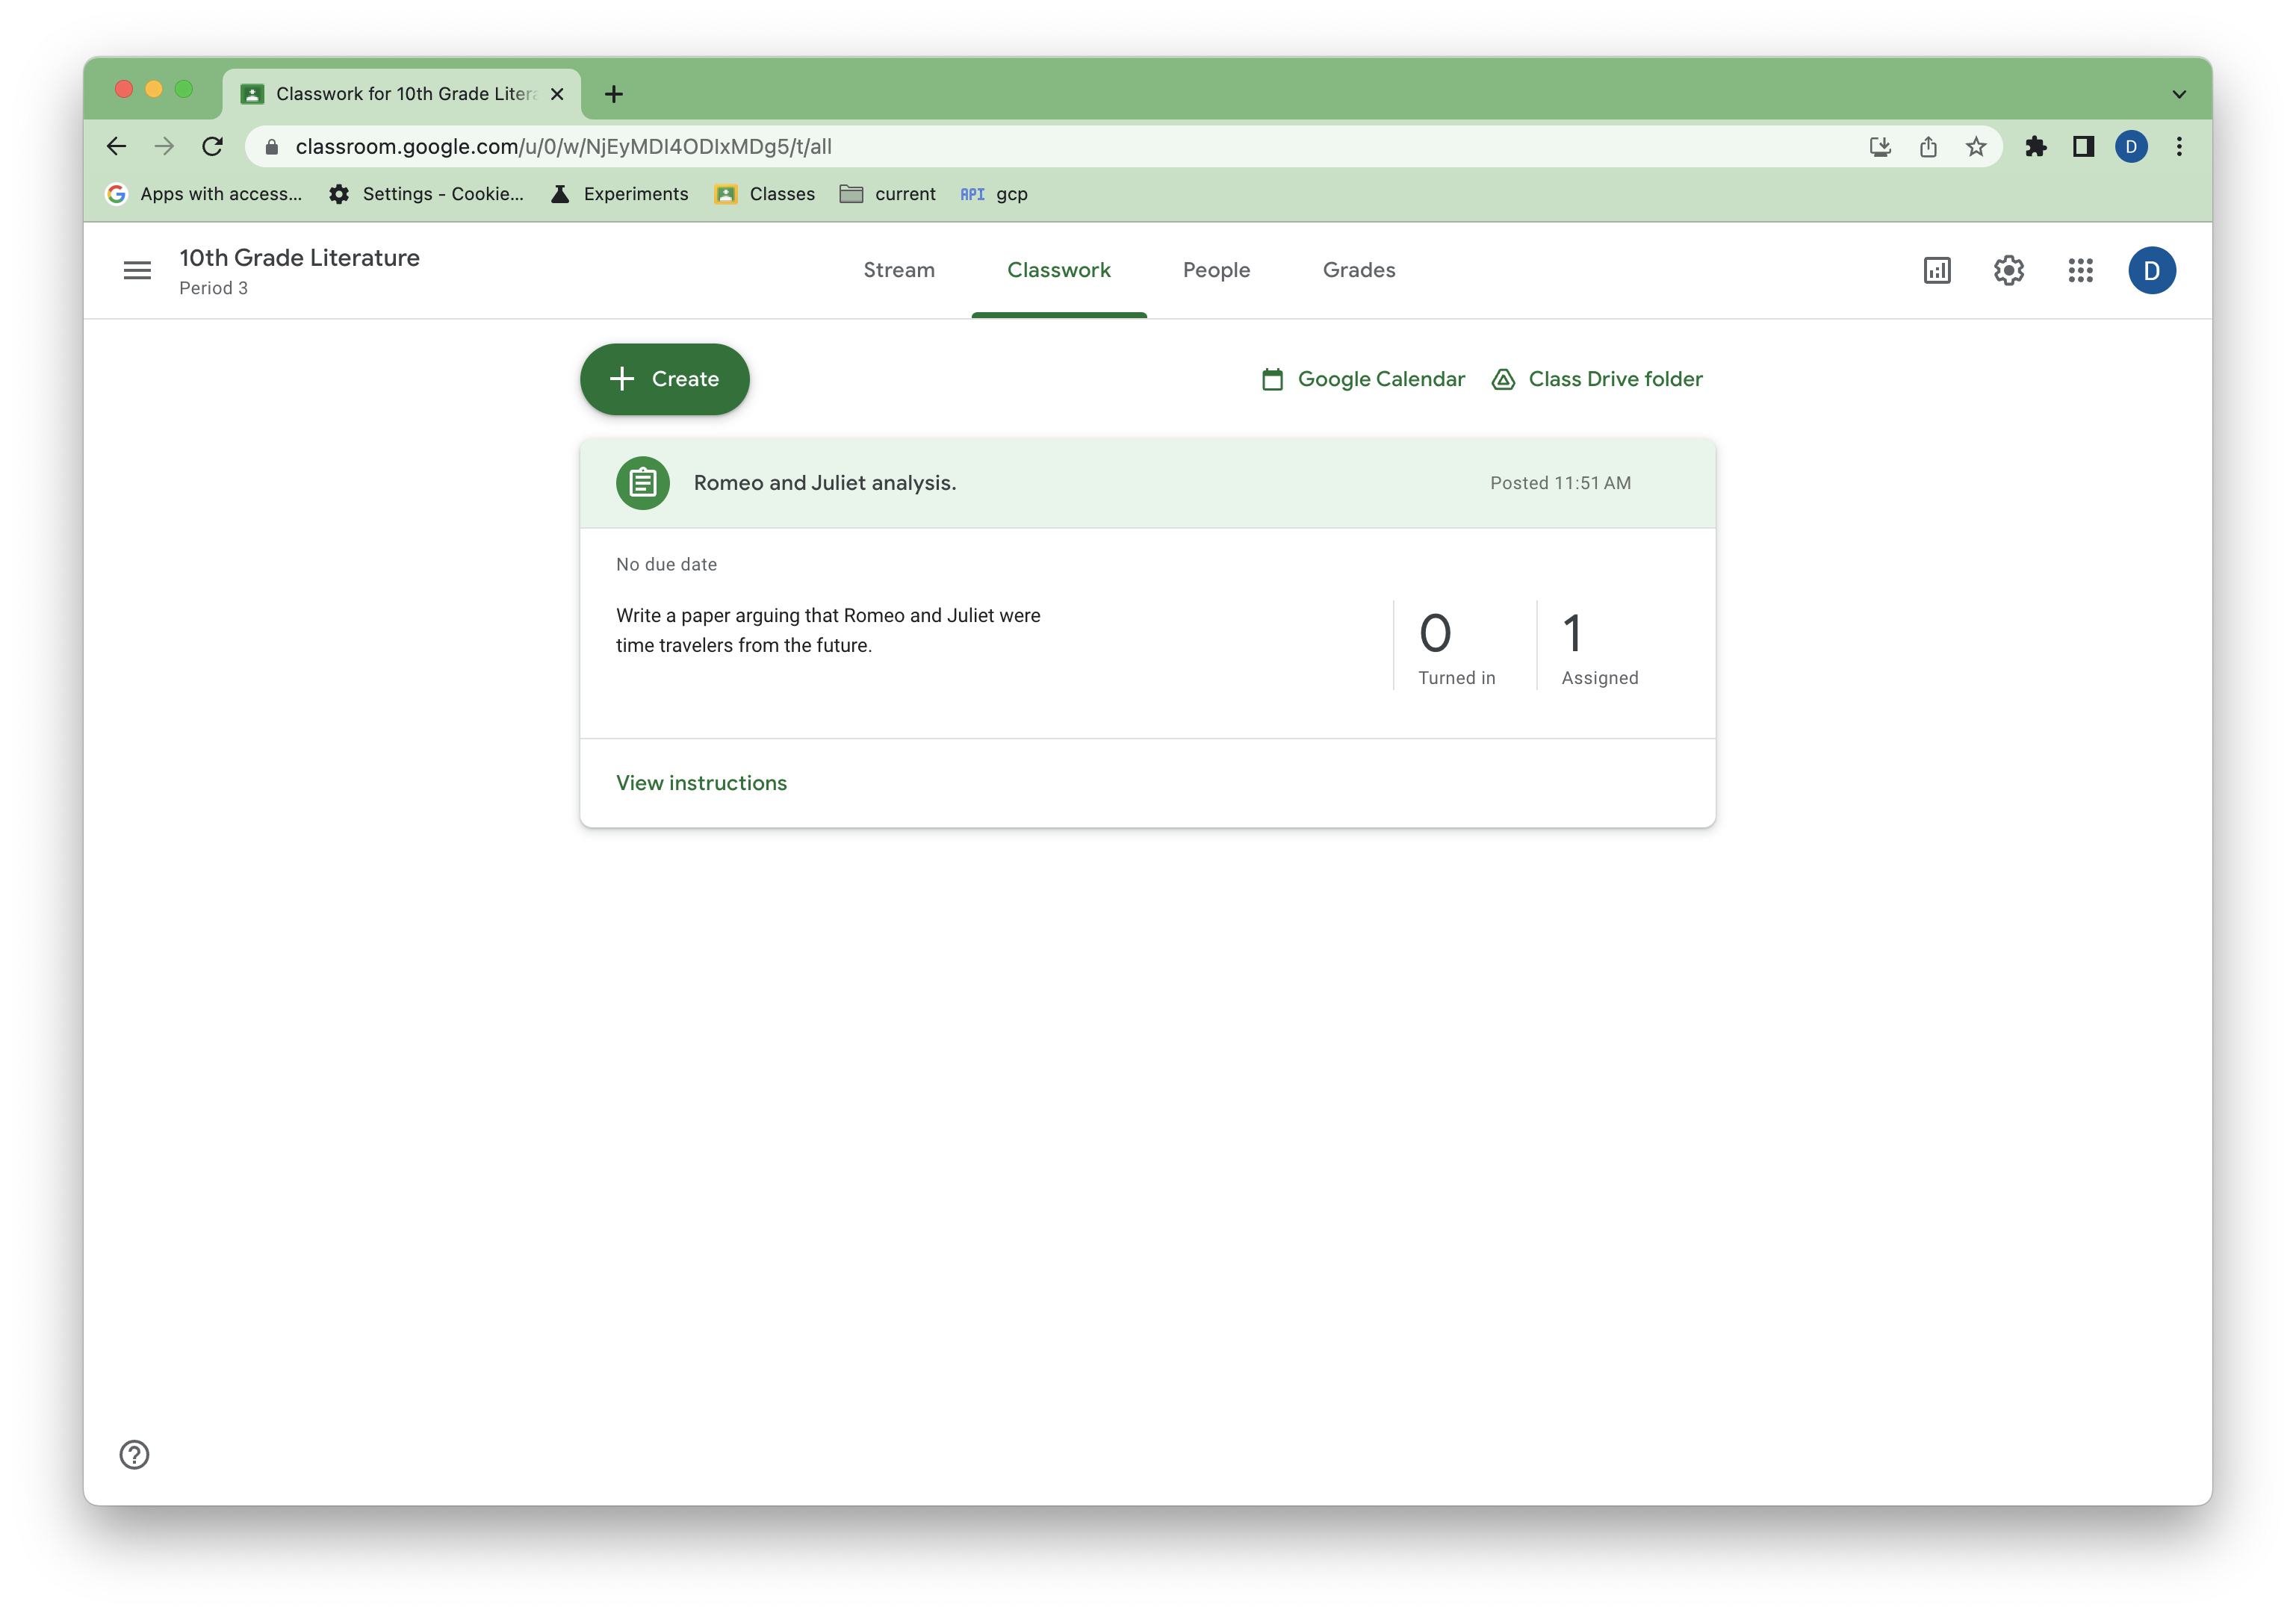Select the People tab
This screenshot has height=1616, width=2296.
[1217, 270]
